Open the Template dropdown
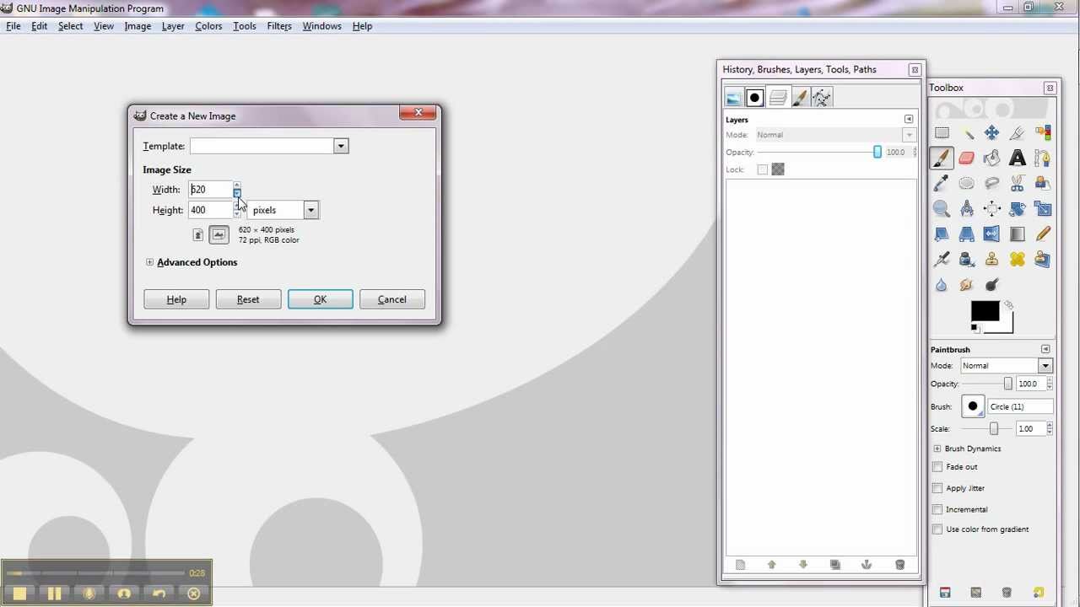This screenshot has height=607, width=1080. 341,147
